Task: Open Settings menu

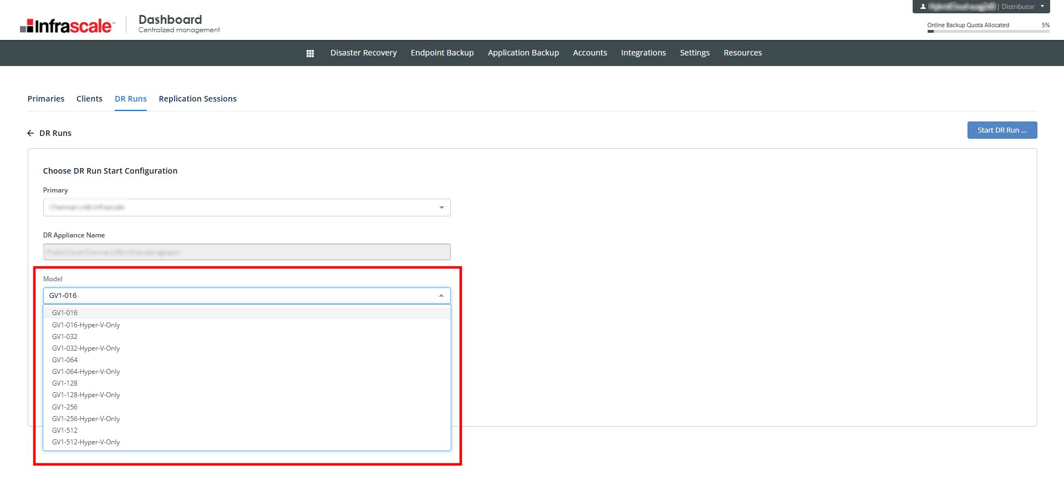Action: tap(695, 53)
